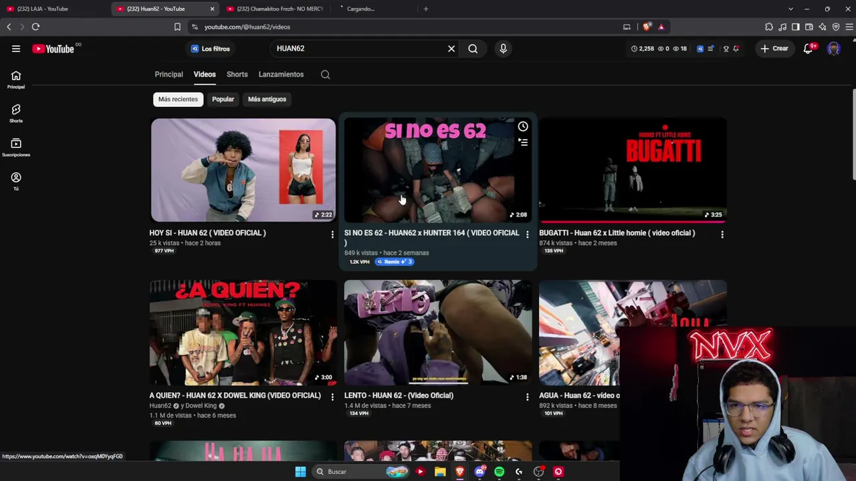Expand the browser tab search chevron
Viewport: 856px width, 481px height.
790,9
